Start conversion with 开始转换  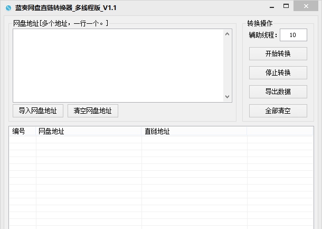(x=278, y=54)
